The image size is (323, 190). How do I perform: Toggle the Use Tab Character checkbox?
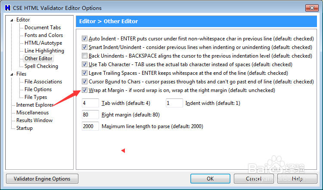tap(84, 64)
